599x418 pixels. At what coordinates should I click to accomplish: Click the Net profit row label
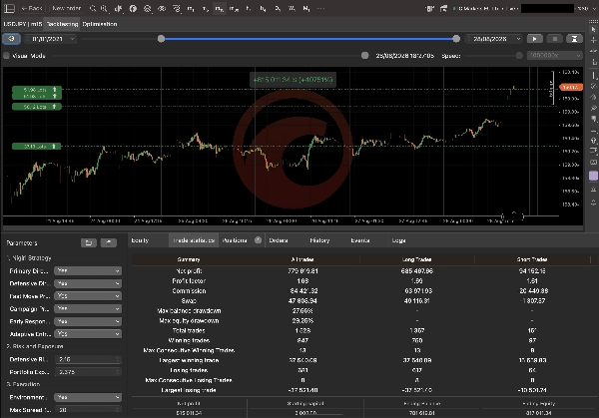(x=189, y=271)
